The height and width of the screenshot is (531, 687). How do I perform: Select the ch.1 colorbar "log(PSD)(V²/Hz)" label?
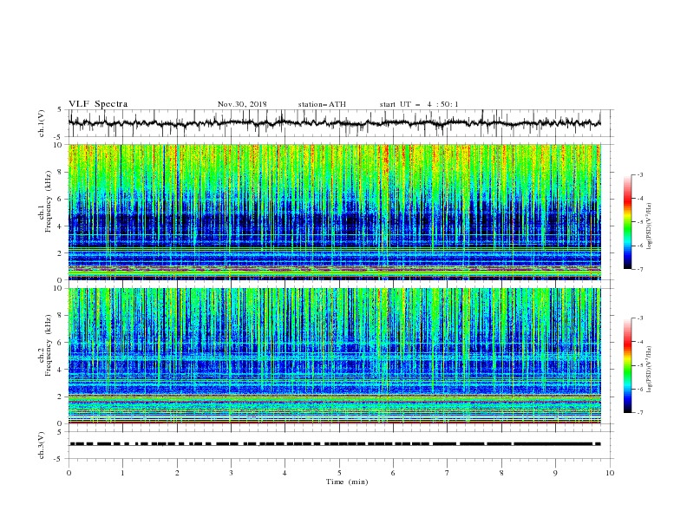[x=649, y=226]
